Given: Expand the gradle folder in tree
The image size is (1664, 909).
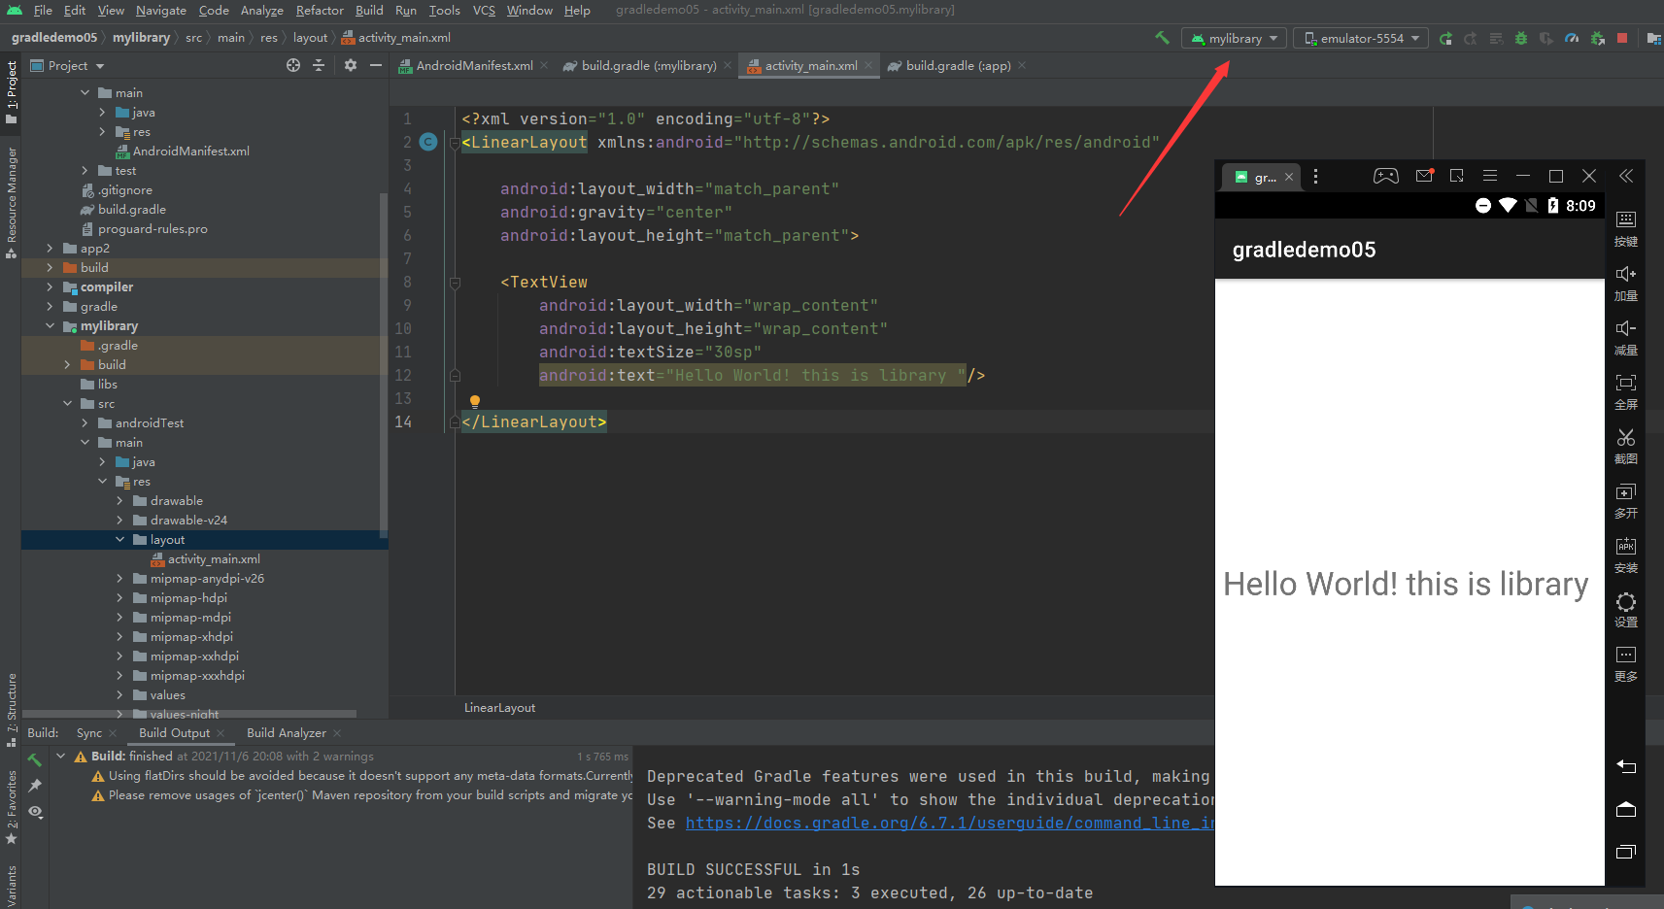Looking at the screenshot, I should pyautogui.click(x=50, y=307).
